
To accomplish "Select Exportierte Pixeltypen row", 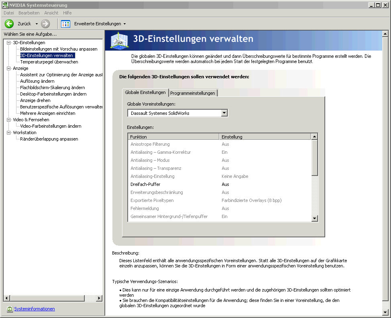I will pos(220,200).
